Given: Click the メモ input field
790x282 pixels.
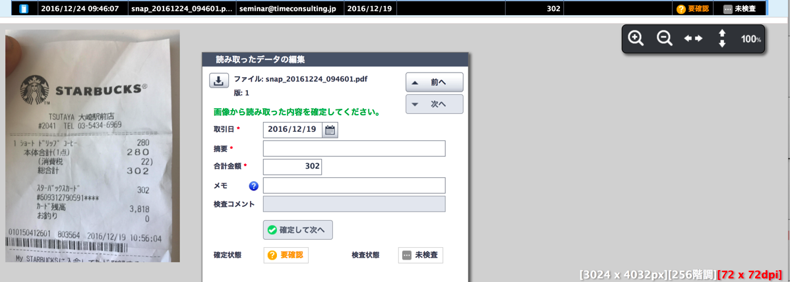Looking at the screenshot, I should tap(354, 185).
